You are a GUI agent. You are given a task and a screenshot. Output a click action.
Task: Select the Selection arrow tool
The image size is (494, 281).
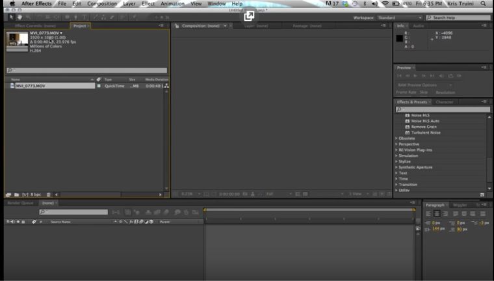point(11,17)
